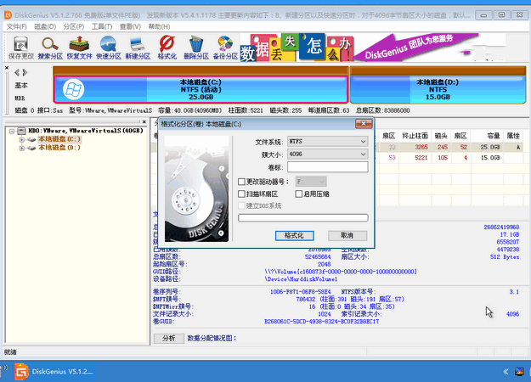Click the hard disk picture in the format dialog

coord(197,188)
